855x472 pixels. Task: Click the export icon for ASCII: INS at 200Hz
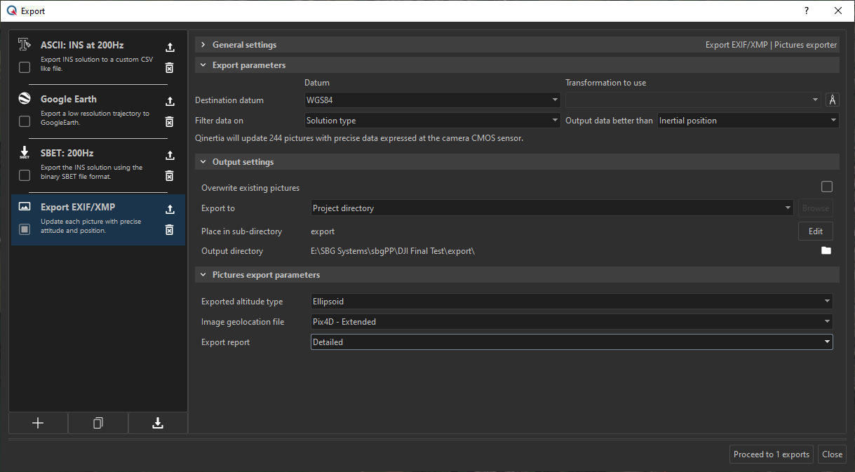pos(169,48)
